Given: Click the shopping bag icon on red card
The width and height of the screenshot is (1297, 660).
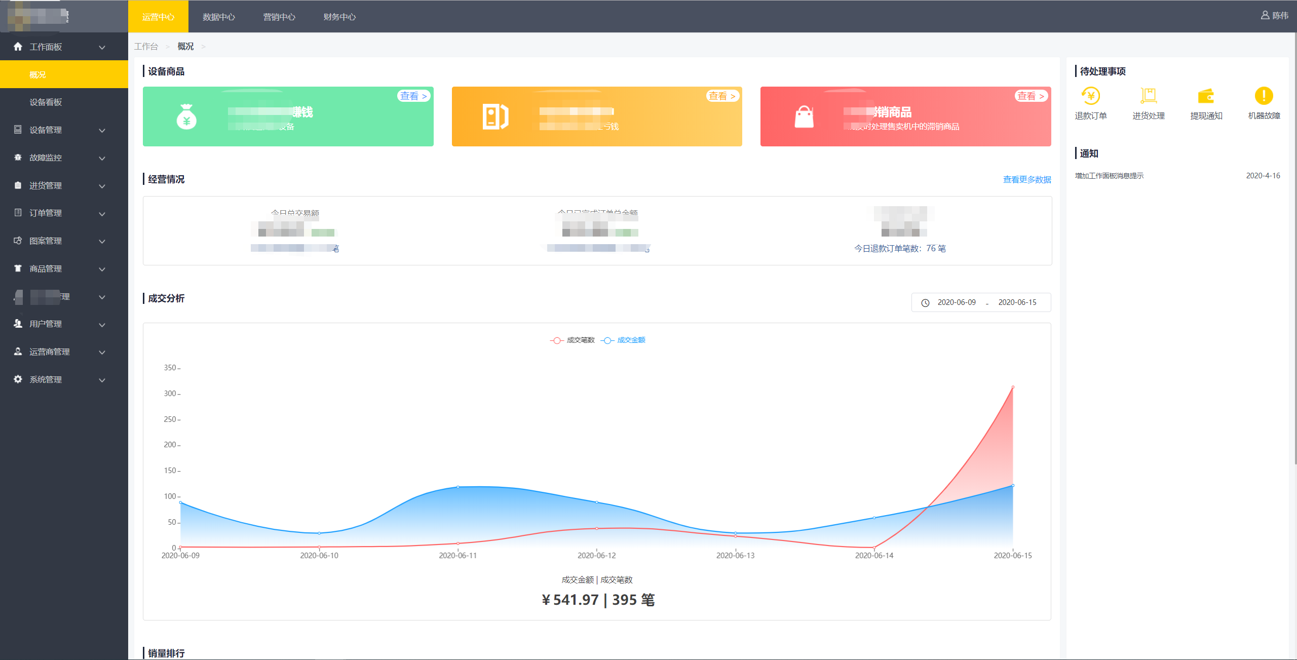Looking at the screenshot, I should (x=804, y=117).
